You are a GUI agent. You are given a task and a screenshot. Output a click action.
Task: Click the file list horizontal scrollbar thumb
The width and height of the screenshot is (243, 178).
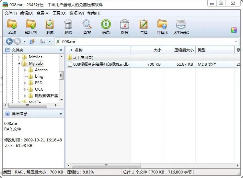point(106,165)
